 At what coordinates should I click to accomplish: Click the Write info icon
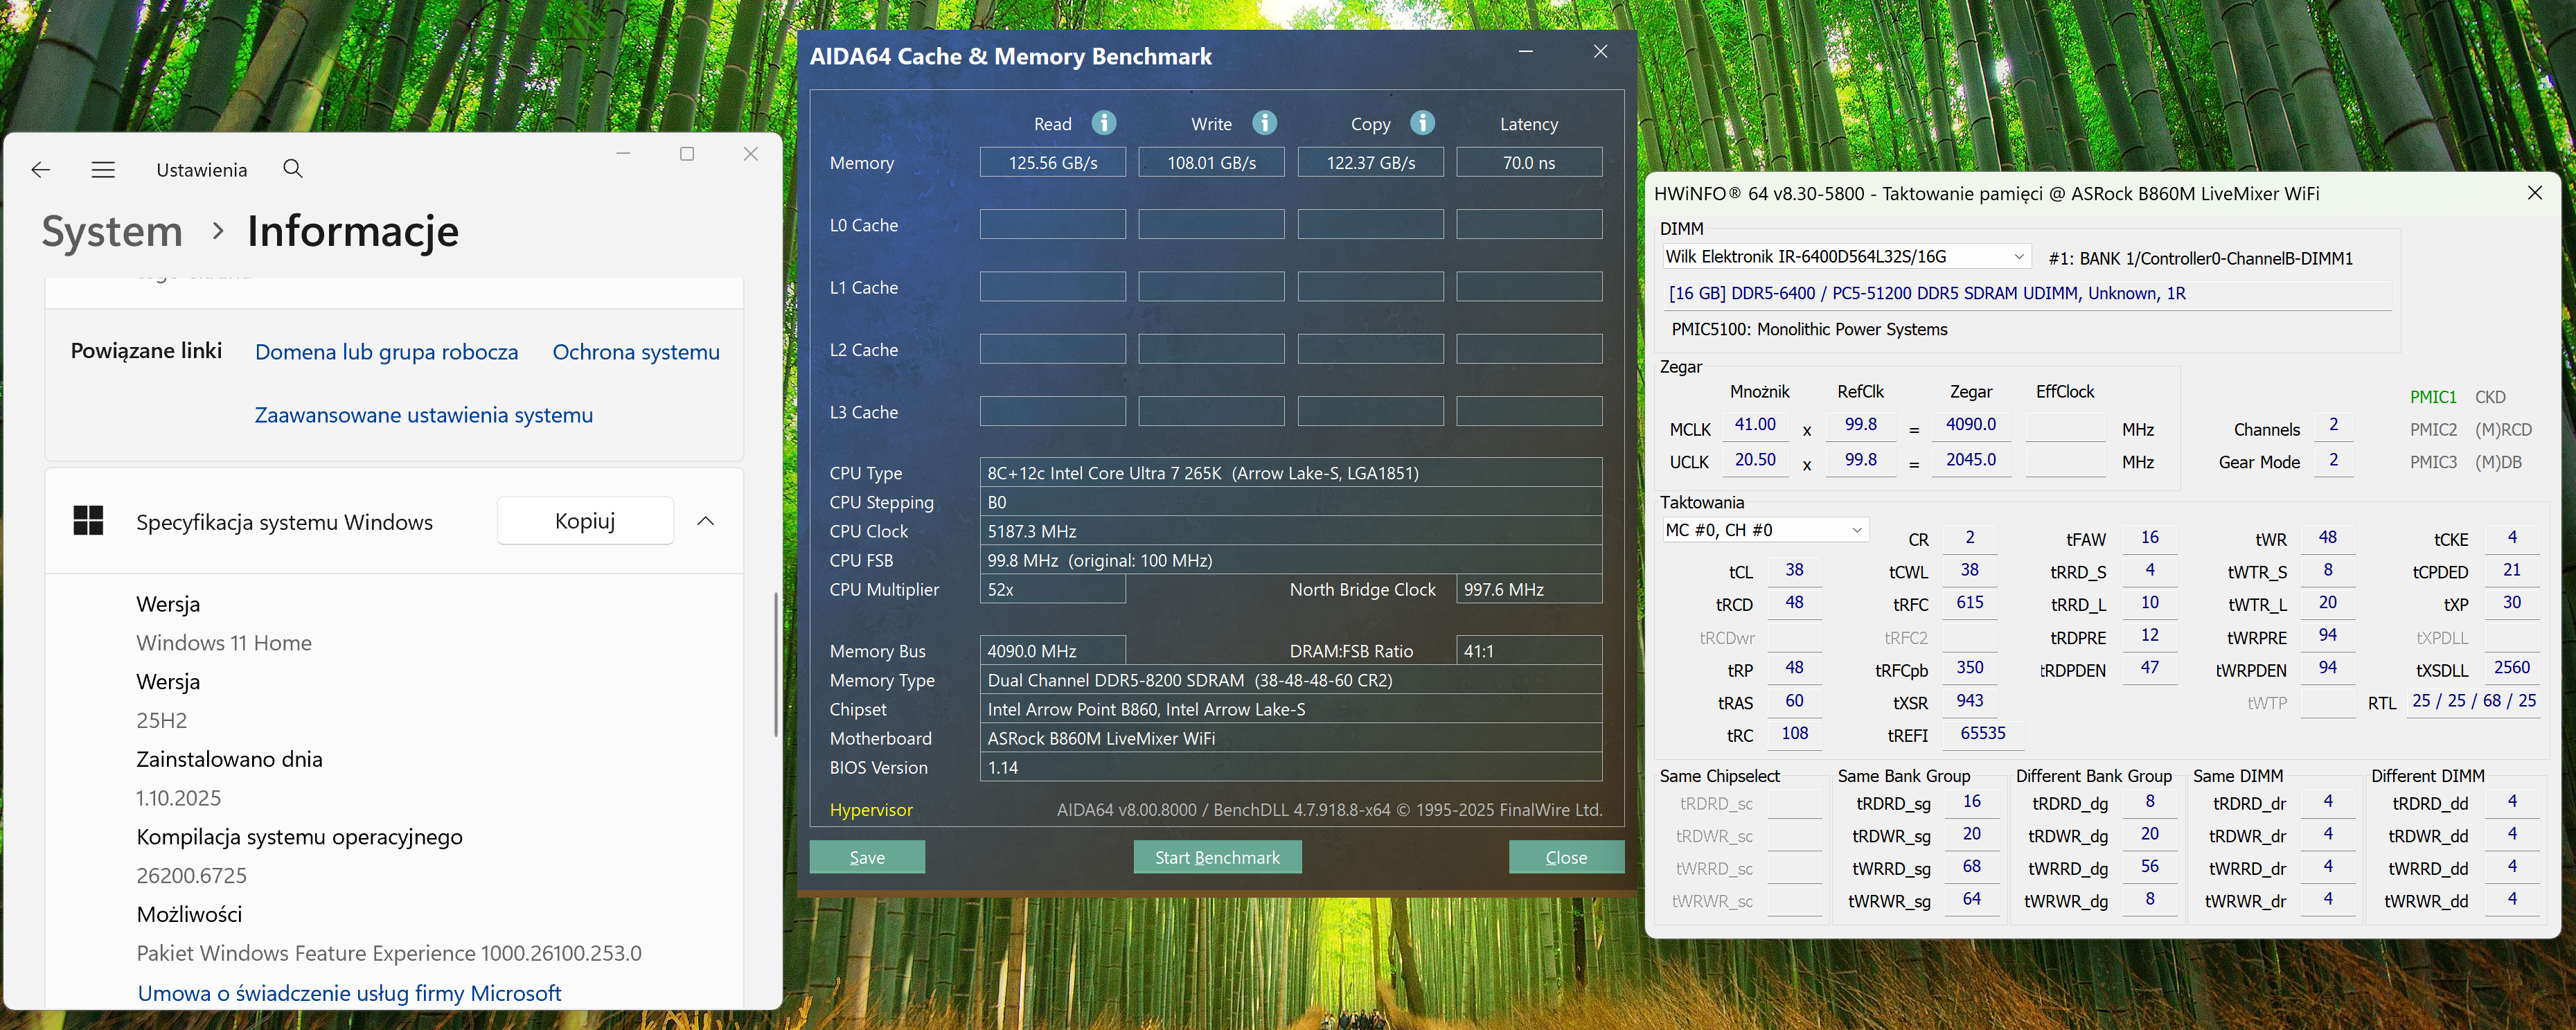1264,123
